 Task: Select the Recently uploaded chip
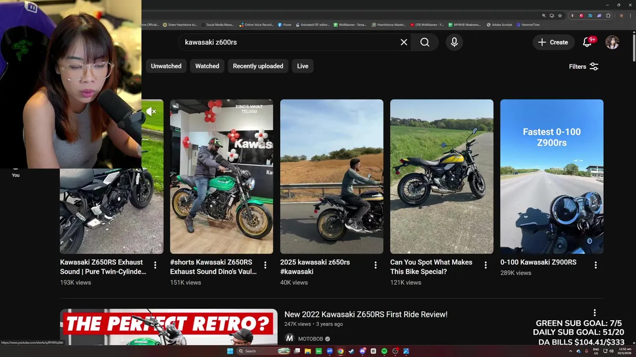pyautogui.click(x=258, y=66)
